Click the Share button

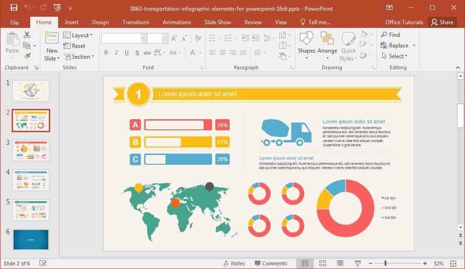coord(443,22)
